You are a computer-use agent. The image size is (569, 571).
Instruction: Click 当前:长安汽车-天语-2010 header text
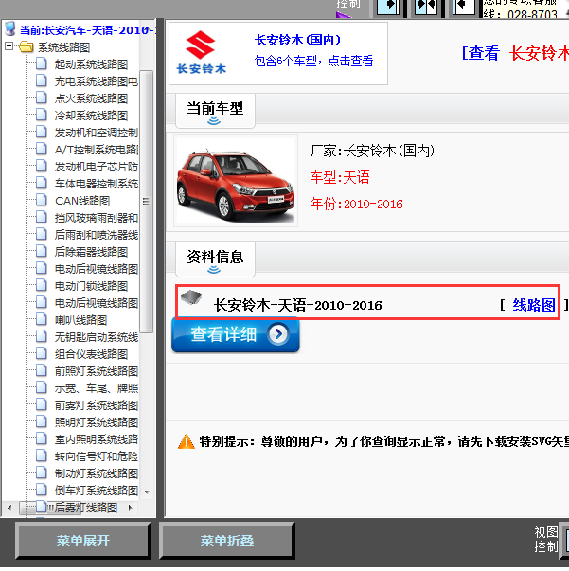click(x=87, y=30)
